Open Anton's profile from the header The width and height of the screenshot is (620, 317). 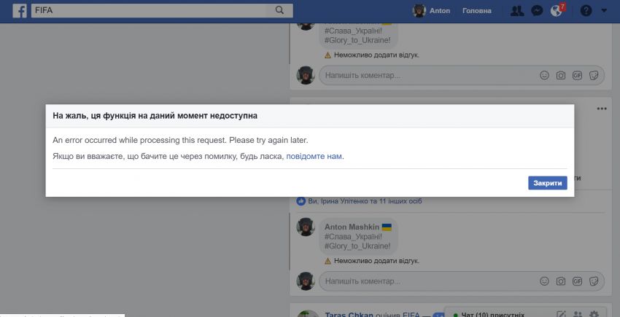point(431,11)
